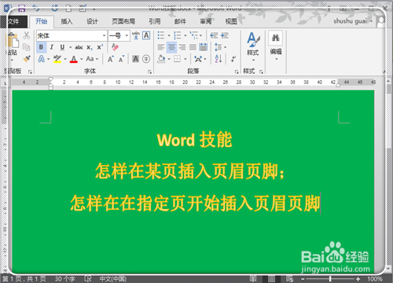The width and height of the screenshot is (393, 283).
Task: Switch to the 页面布局 tab
Action: [x=123, y=21]
